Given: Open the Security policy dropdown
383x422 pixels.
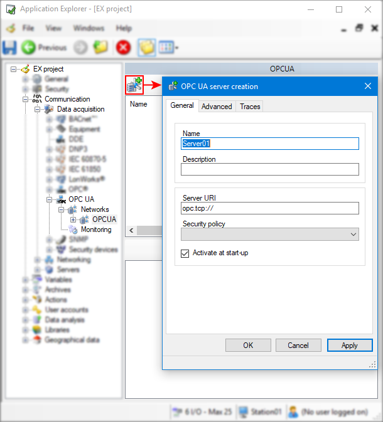Looking at the screenshot, I should [x=269, y=234].
